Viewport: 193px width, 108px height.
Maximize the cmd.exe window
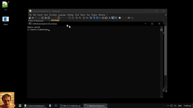pyautogui.click(x=152, y=24)
